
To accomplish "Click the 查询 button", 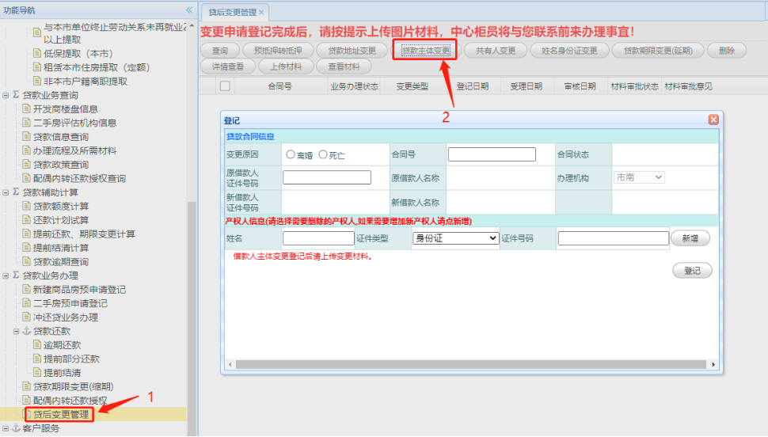I will pos(220,51).
